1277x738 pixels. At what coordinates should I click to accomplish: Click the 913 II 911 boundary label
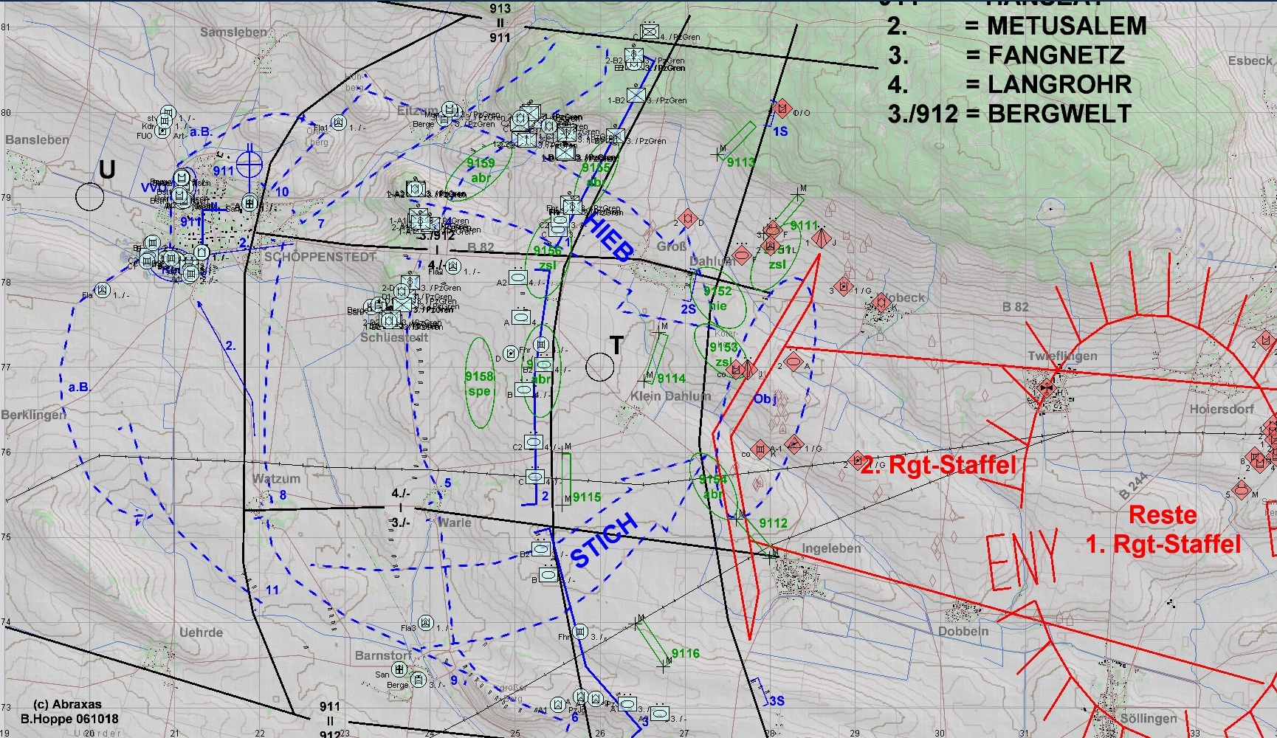[500, 23]
